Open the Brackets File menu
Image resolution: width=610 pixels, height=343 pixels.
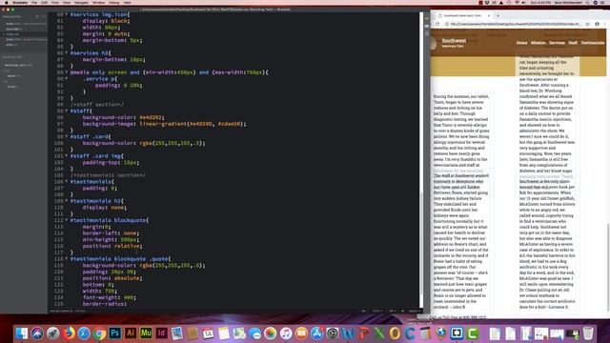34,3
